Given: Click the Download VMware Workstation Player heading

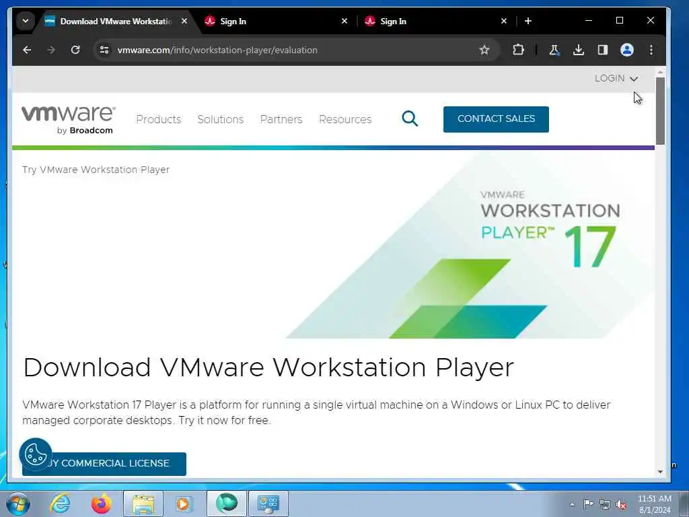Looking at the screenshot, I should pyautogui.click(x=268, y=367).
